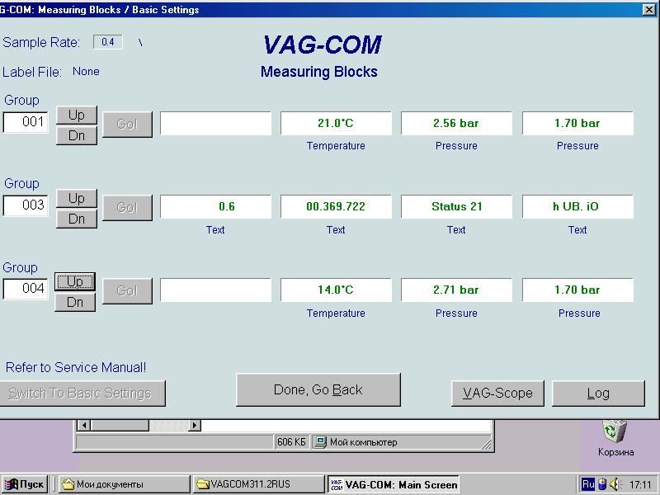This screenshot has width=660, height=495.
Task: Open the Windows Start menu
Action: [x=24, y=484]
